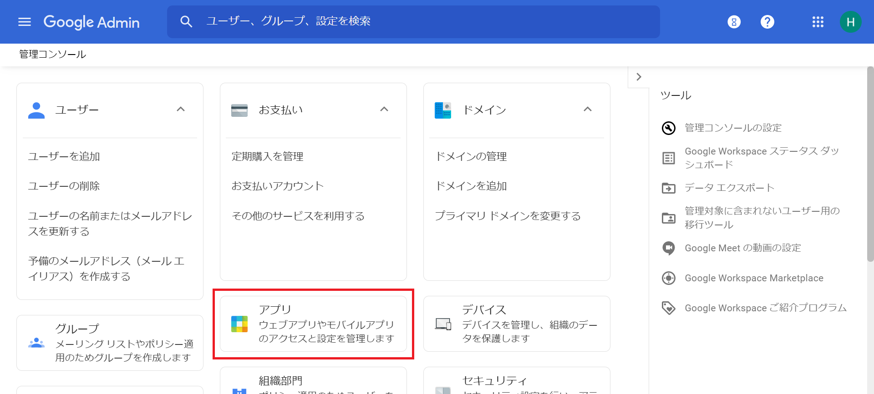Focus the ユーザー、グループ、設定を検索 search field
The width and height of the screenshot is (874, 394).
(413, 22)
